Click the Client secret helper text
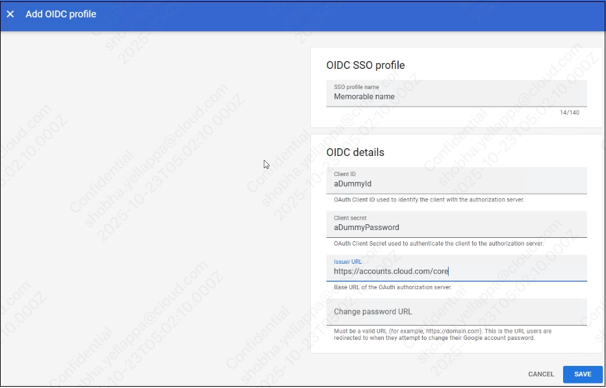 coord(440,244)
